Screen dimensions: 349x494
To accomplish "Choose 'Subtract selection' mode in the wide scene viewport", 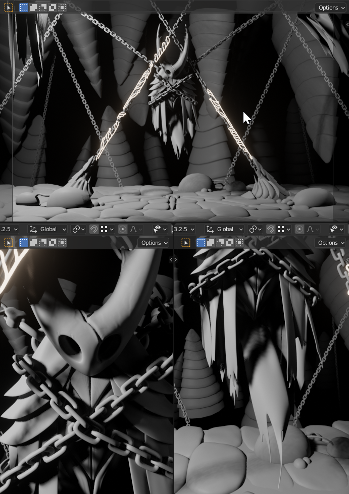I will (43, 8).
